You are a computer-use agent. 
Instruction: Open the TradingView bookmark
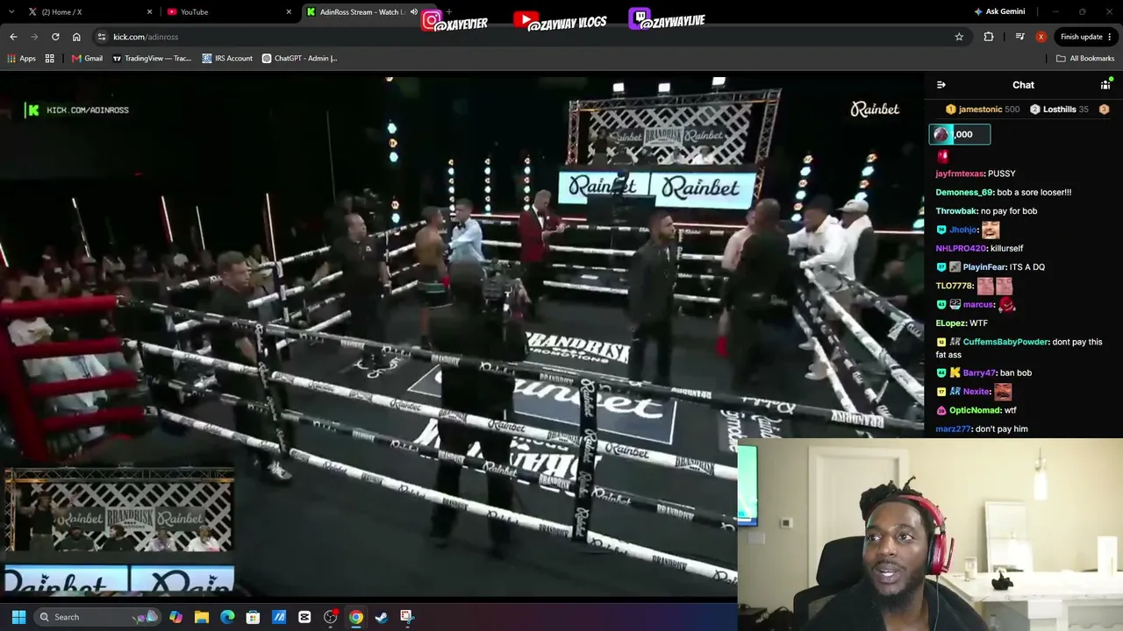pos(151,59)
